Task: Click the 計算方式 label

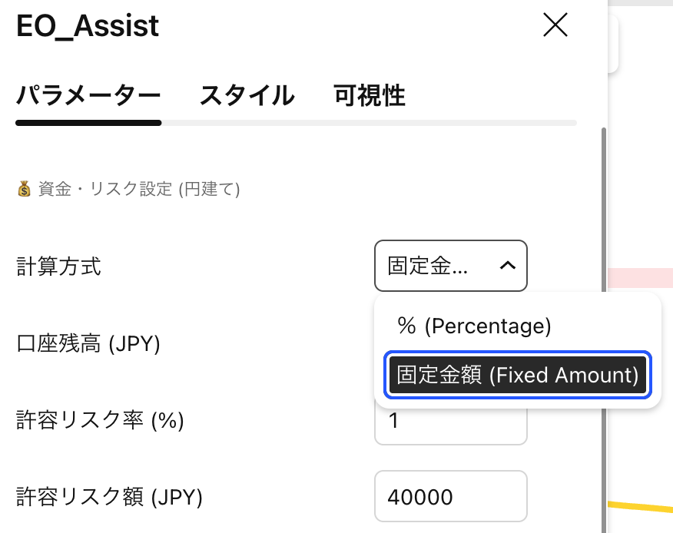Action: (58, 266)
